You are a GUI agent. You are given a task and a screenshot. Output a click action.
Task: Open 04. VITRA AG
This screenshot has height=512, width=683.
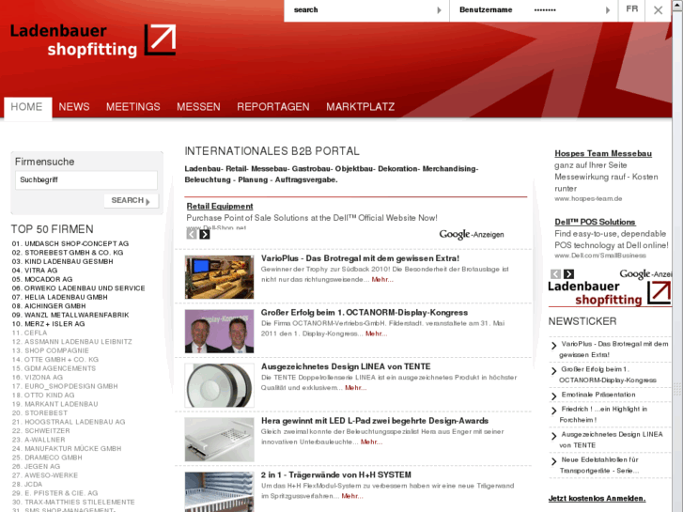pyautogui.click(x=35, y=271)
